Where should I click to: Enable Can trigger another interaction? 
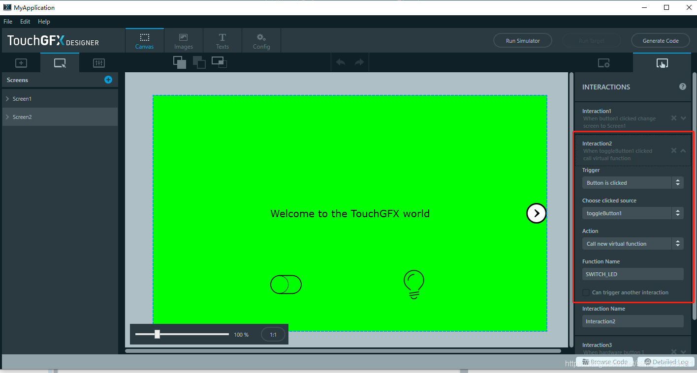[586, 292]
